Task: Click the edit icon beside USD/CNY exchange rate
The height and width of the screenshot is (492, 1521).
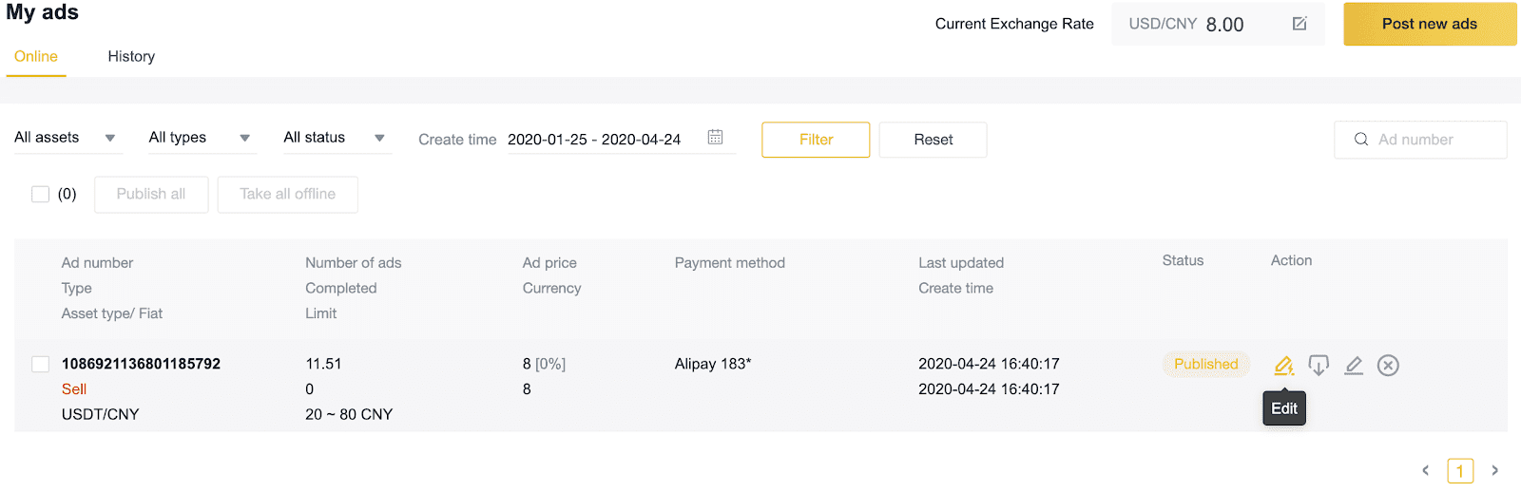Action: [1300, 24]
